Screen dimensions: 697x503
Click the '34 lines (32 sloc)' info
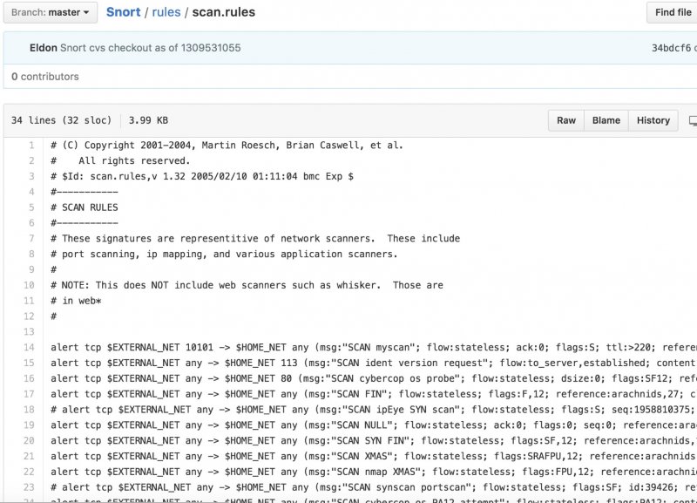pyautogui.click(x=61, y=120)
